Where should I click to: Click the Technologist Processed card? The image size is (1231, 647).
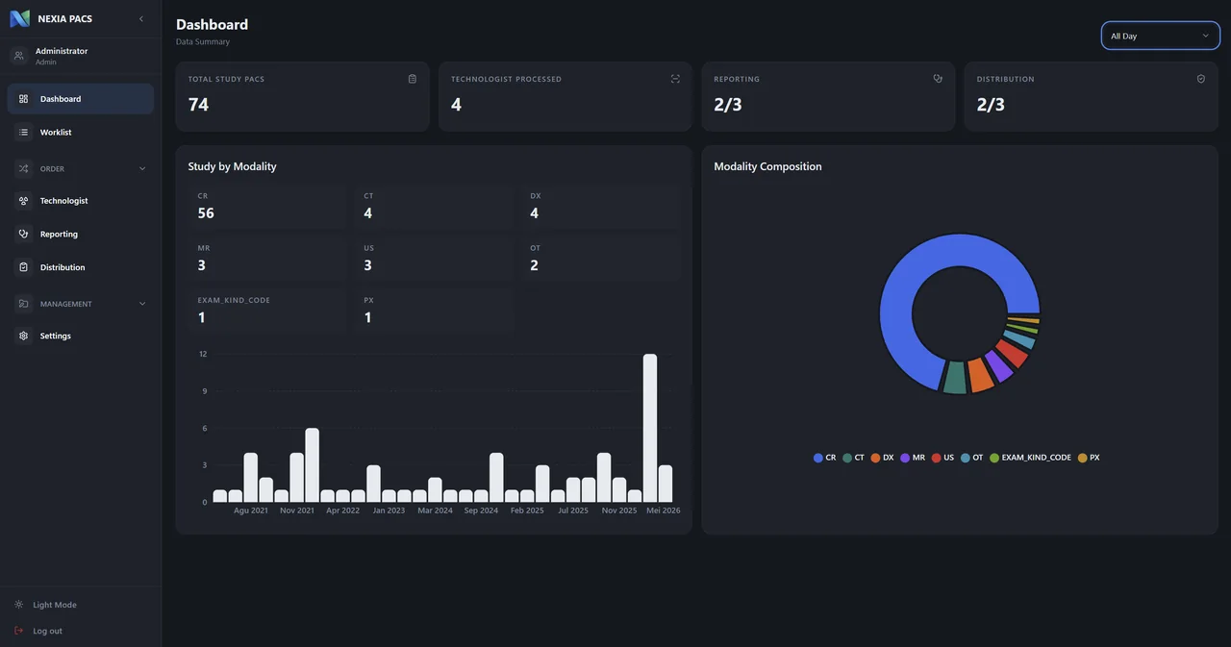(x=565, y=96)
